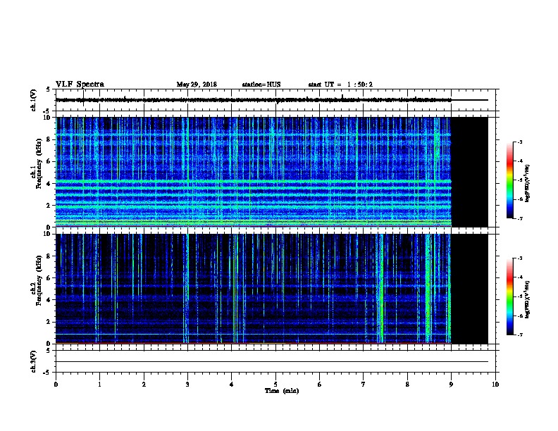The image size is (558, 431).
Task: Click ch.1 frequency axis tick "8"
Action: click(x=49, y=139)
